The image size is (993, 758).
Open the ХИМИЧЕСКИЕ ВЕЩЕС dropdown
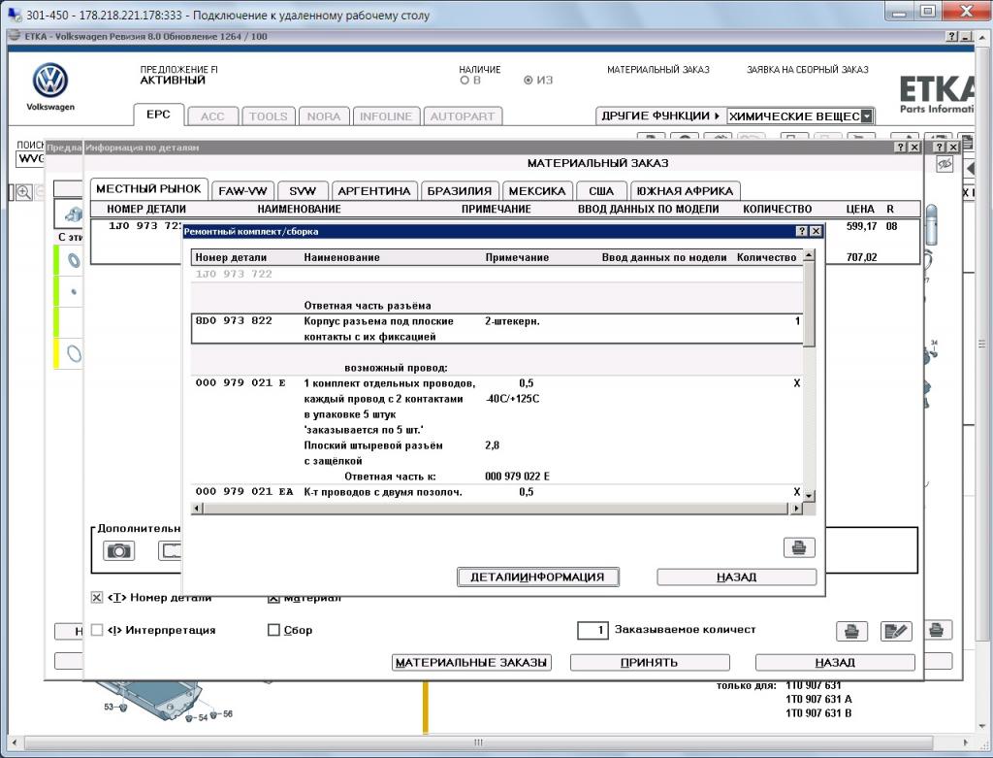click(867, 116)
